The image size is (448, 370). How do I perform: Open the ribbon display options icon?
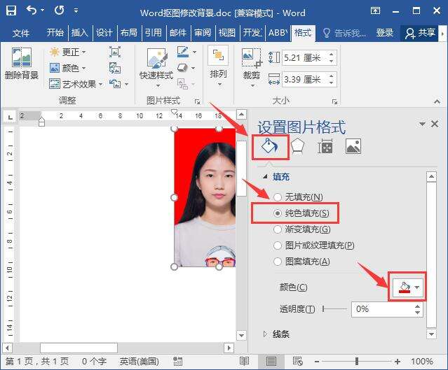(375, 10)
